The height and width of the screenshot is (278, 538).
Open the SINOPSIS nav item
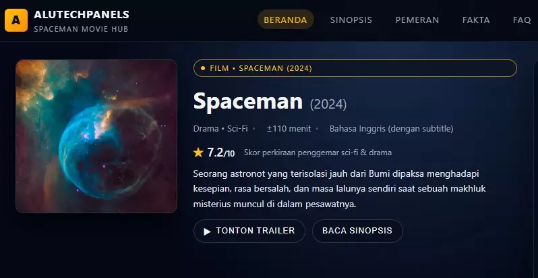tap(351, 20)
